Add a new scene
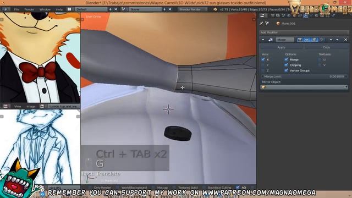 click(x=164, y=9)
